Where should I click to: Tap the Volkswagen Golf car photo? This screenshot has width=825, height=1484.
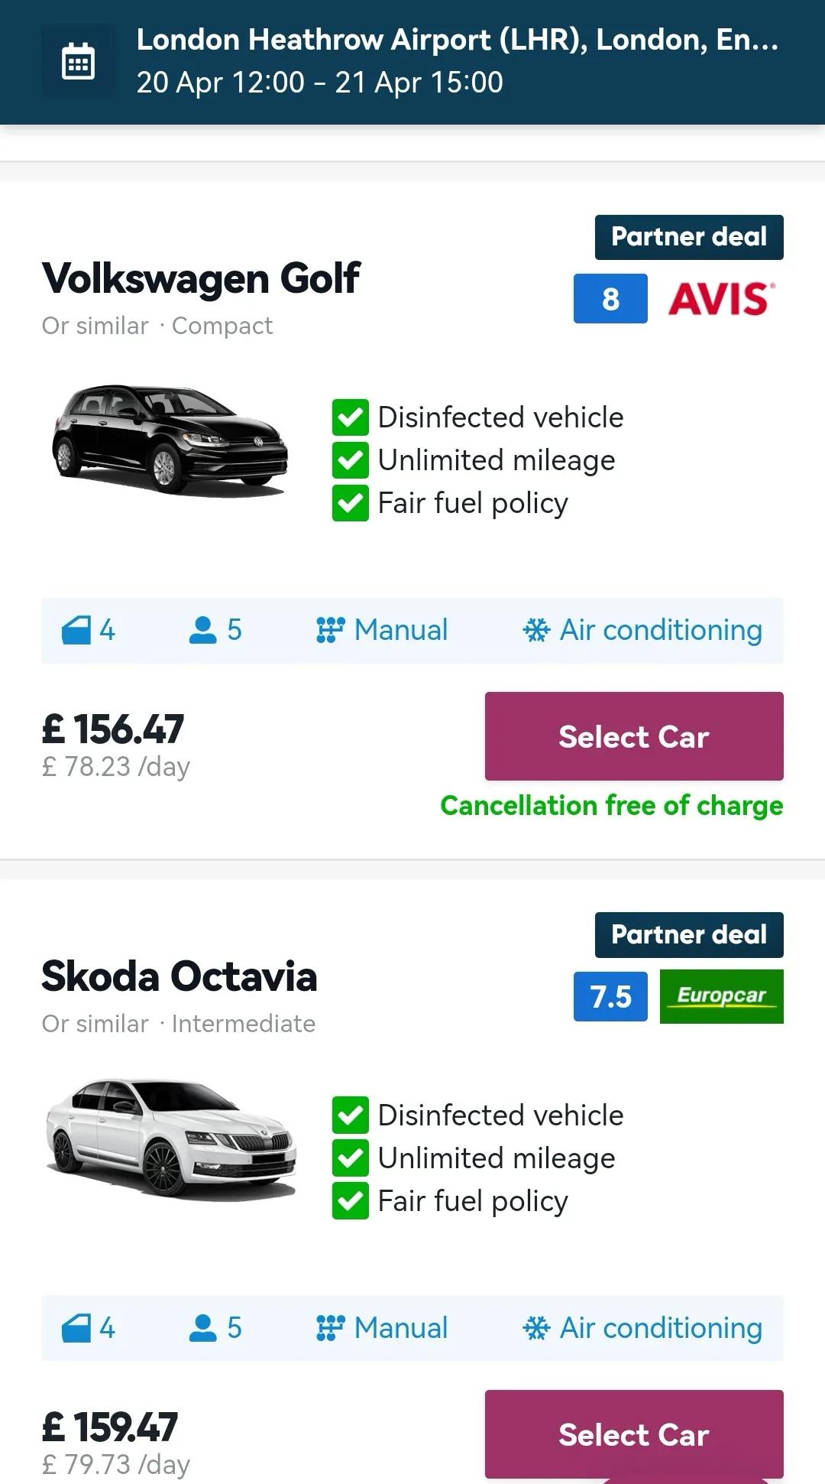click(x=170, y=440)
